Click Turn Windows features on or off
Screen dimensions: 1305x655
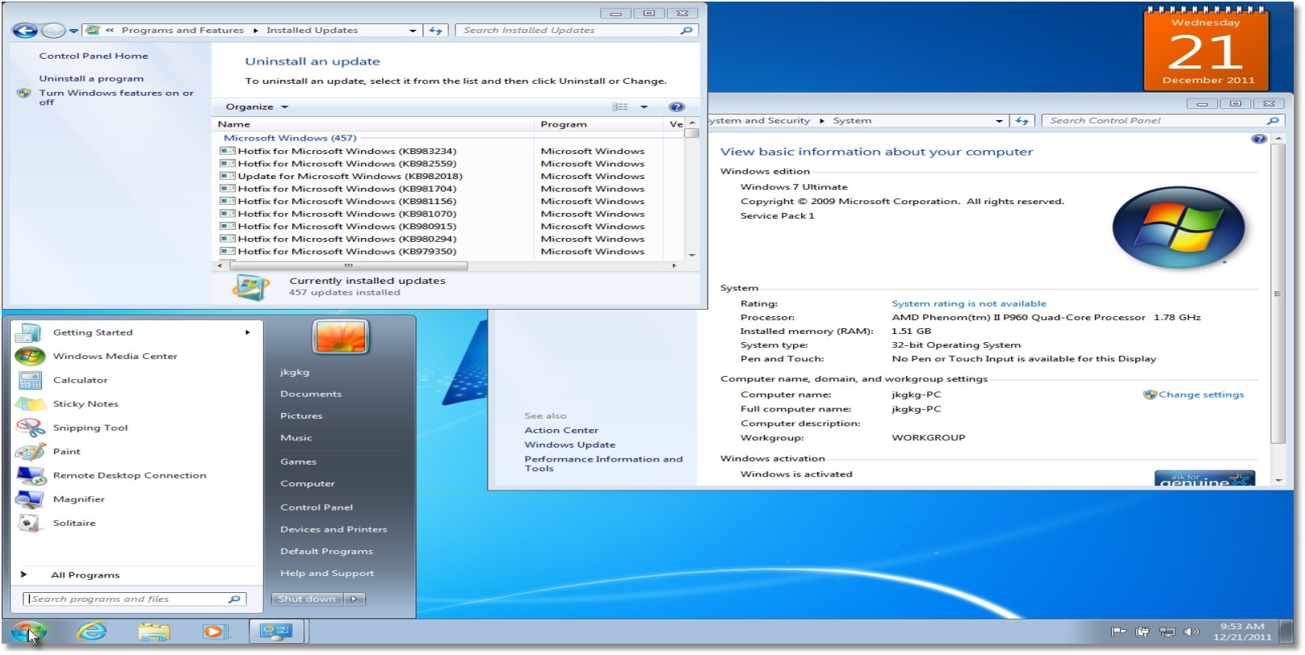pos(116,98)
